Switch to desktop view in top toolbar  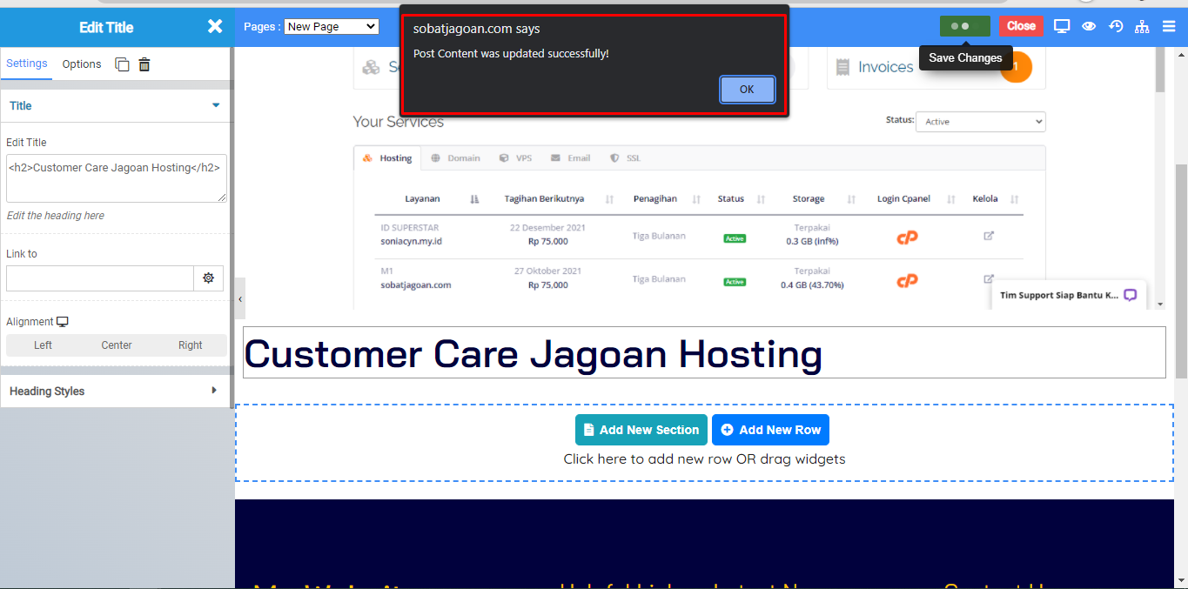[1062, 26]
